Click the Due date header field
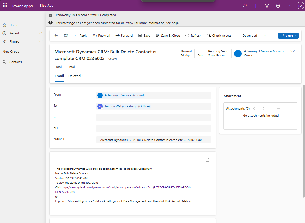 [x=200, y=53]
